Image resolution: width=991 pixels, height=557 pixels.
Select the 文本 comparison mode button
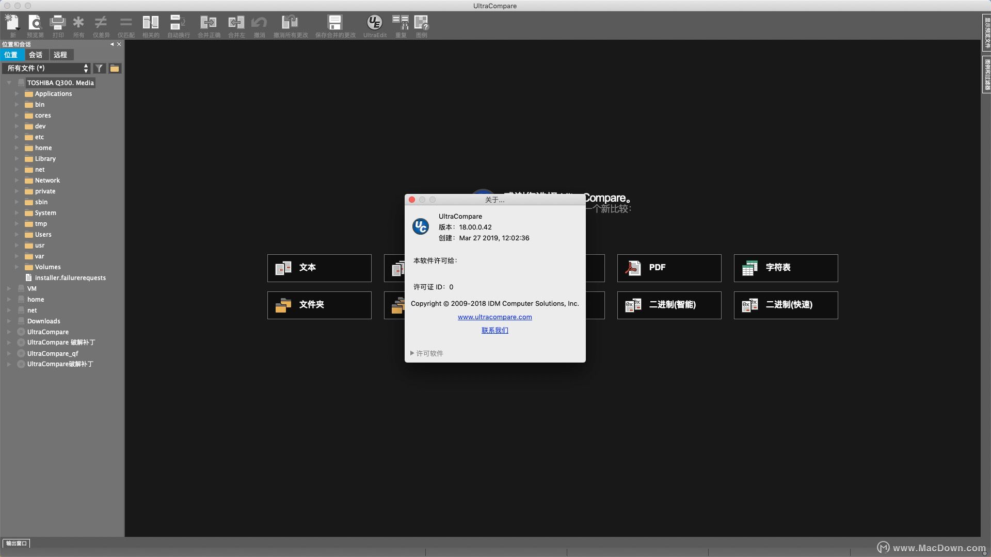(x=318, y=267)
